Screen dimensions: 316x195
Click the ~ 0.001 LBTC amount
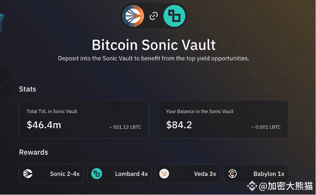266,127
